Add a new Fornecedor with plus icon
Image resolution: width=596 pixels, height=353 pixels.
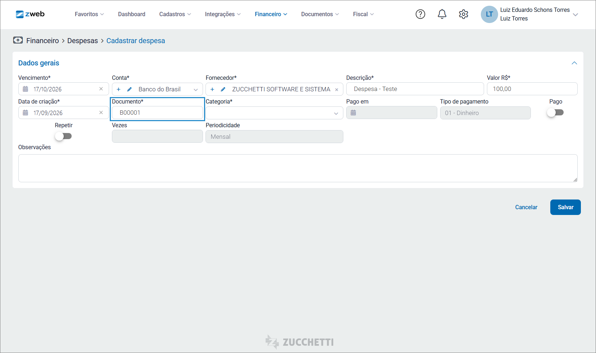(x=212, y=89)
